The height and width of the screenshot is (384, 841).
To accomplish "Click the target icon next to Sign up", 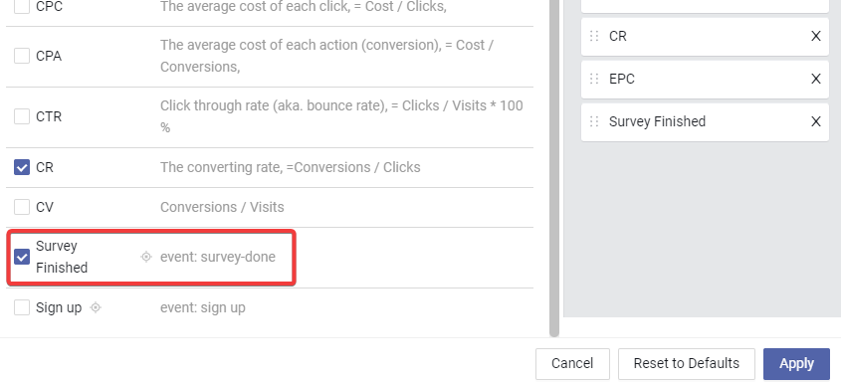I will [96, 307].
